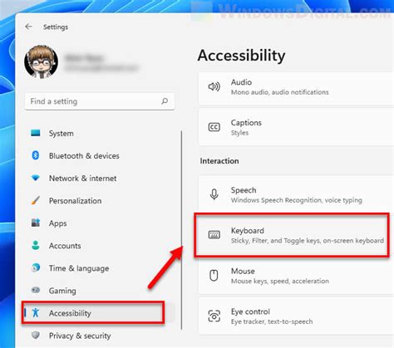Open Apps category in sidebar
The width and height of the screenshot is (394, 348).
[100, 223]
